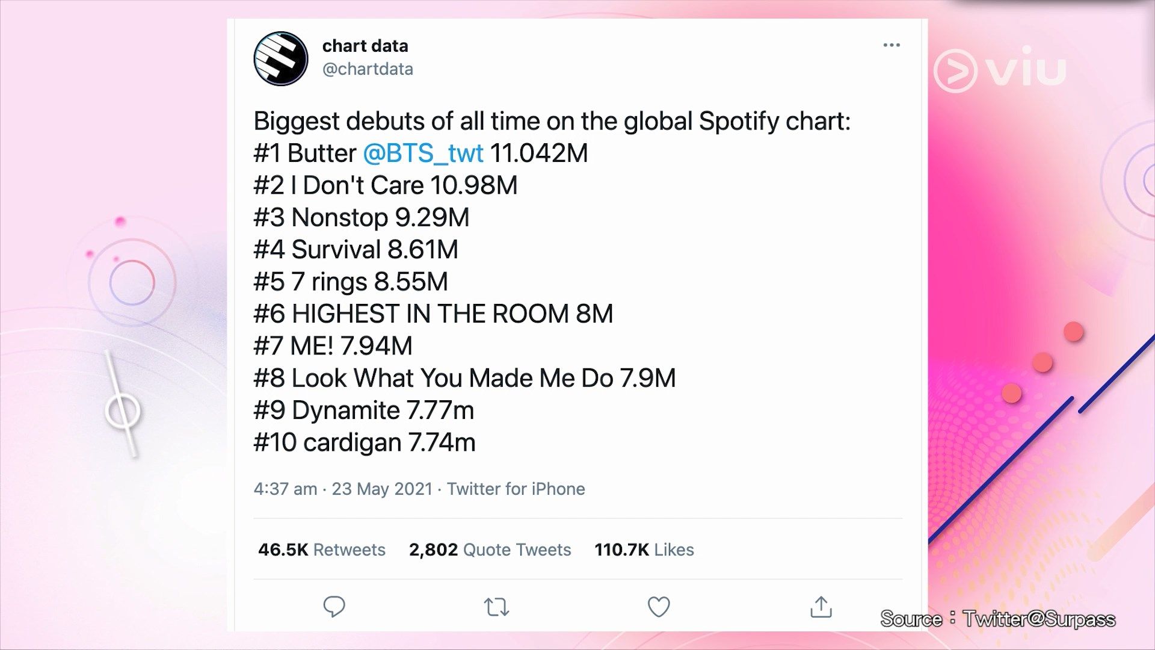Open the three-dot more options menu
The image size is (1155, 650).
[892, 45]
